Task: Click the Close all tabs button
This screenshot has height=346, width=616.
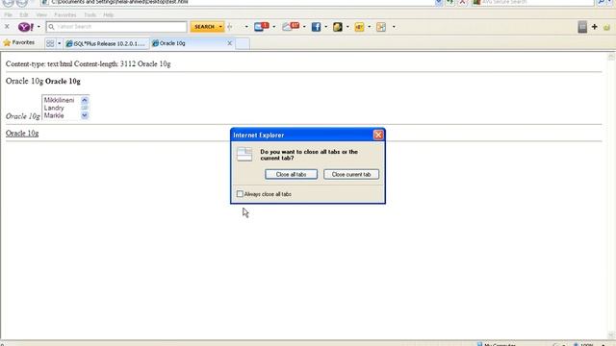Action: click(x=291, y=174)
